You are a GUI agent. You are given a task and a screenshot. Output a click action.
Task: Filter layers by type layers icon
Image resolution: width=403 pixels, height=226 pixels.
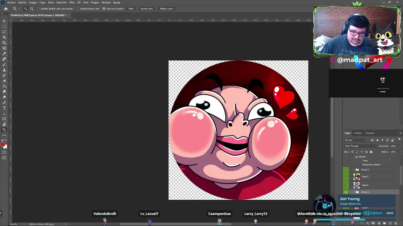[x=382, y=140]
